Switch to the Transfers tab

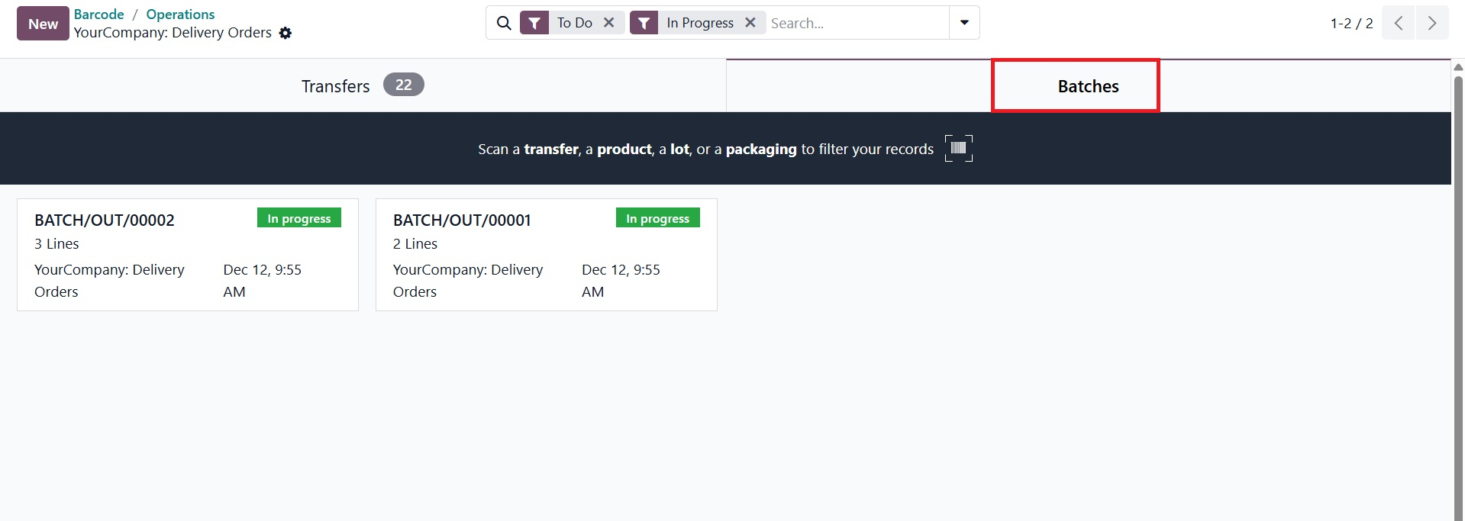pyautogui.click(x=335, y=85)
